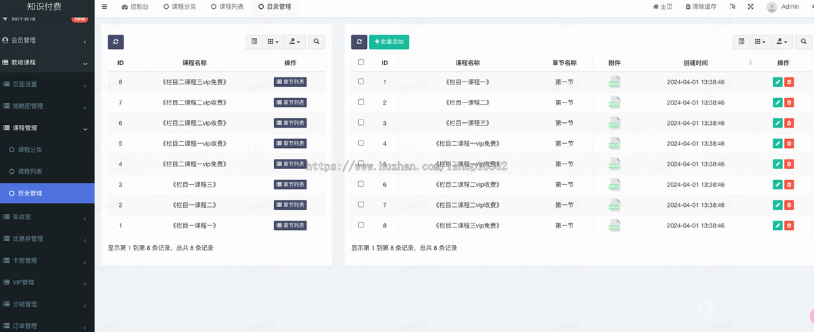Sort by 创建时间 column header
The width and height of the screenshot is (814, 332).
(x=695, y=62)
